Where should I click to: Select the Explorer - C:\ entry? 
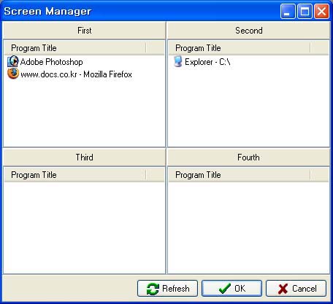click(x=202, y=62)
